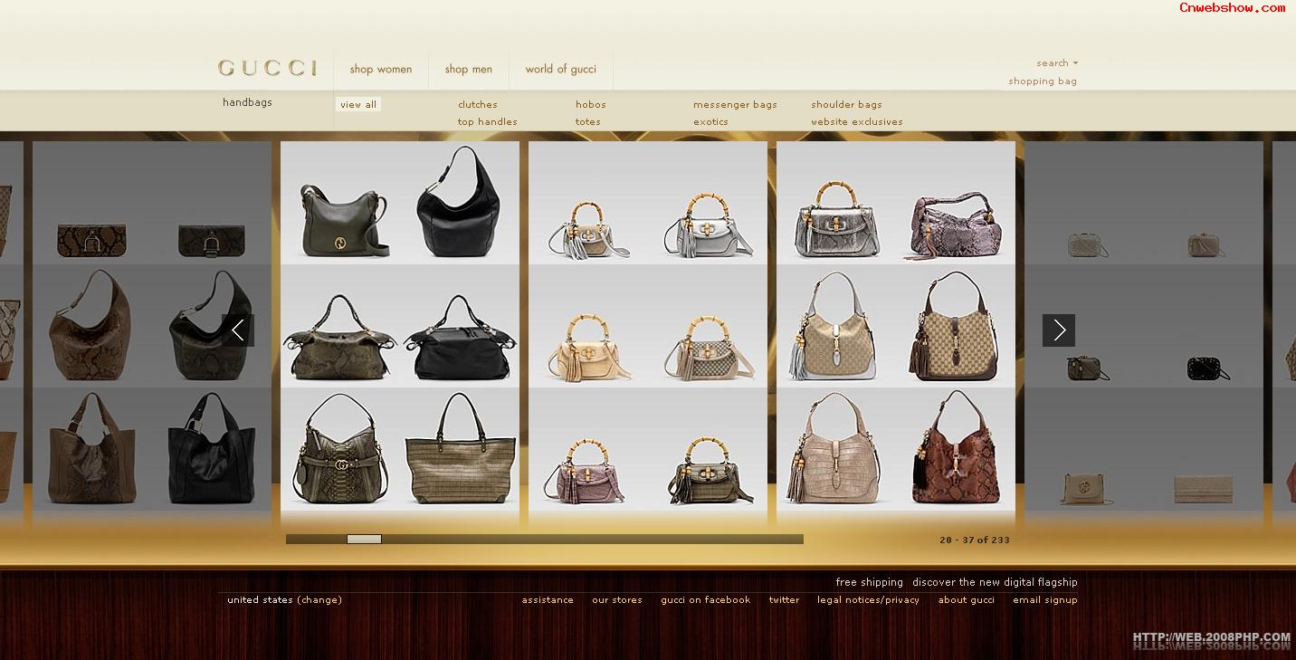Open the about gucci link
Viewport: 1296px width, 660px height.
pos(966,599)
